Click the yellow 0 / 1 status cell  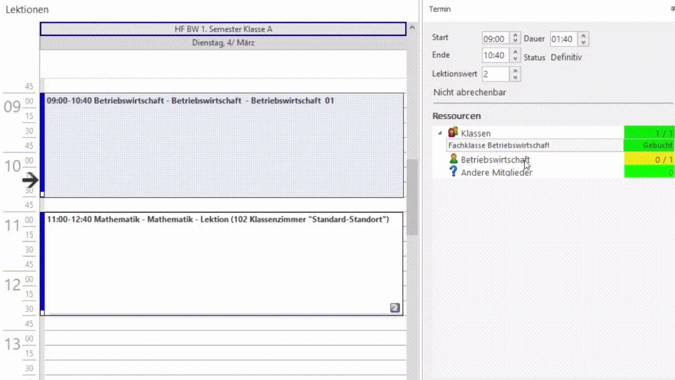[649, 159]
